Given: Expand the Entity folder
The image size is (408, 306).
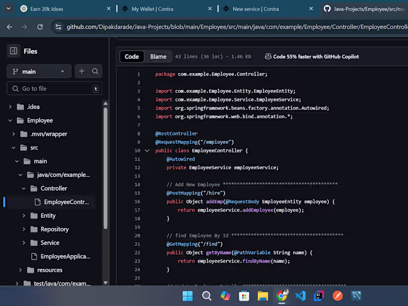Looking at the screenshot, I should (x=23, y=215).
